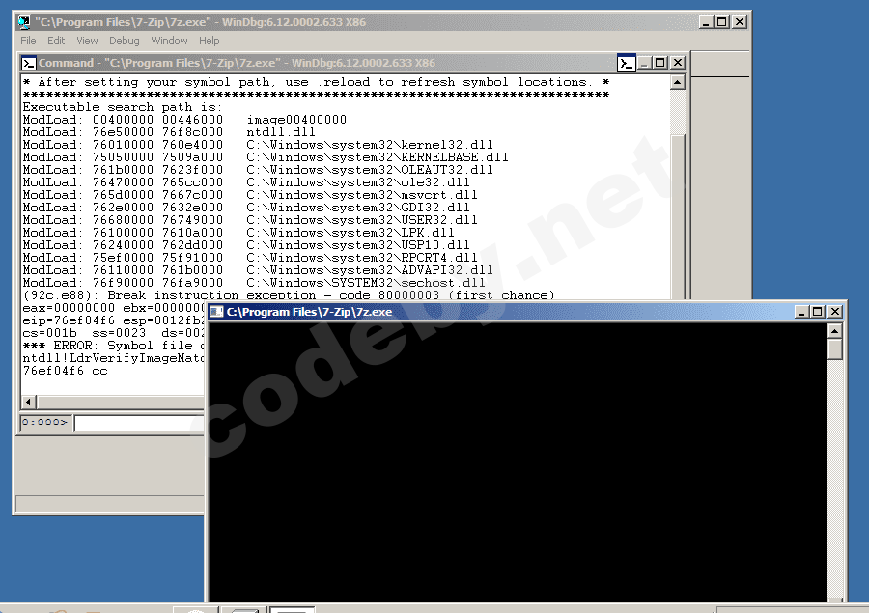Maximize the 7z.exe console window
Screen dimensions: 869x613
818,312
